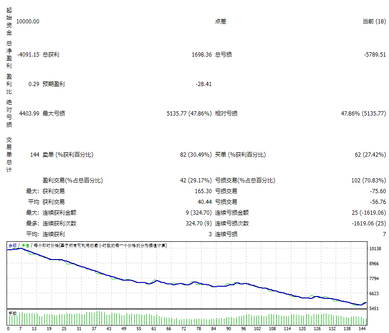Viewport: 389px width, 333px height.
Task: Open the 点差 当前(18) spread selector
Action: [x=375, y=21]
